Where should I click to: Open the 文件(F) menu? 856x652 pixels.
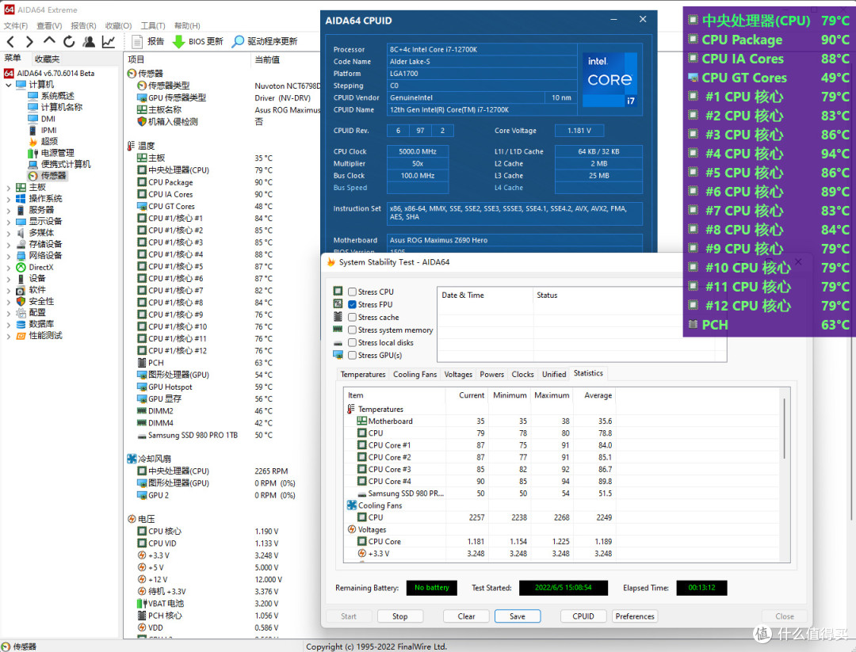click(x=15, y=25)
